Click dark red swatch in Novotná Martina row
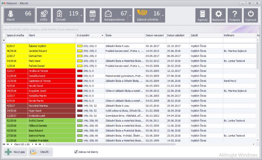This screenshot has width=262, height=160. [80, 106]
